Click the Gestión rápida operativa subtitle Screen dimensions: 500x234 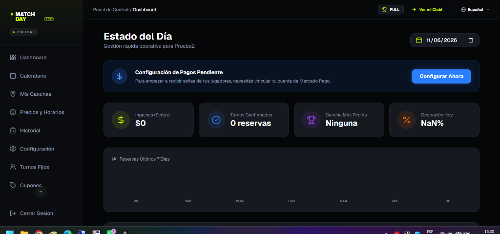tap(149, 46)
